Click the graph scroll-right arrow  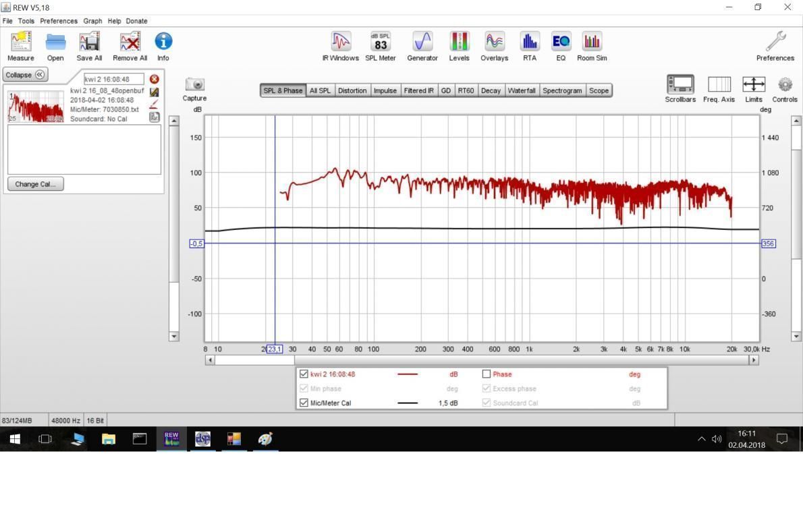coord(753,360)
